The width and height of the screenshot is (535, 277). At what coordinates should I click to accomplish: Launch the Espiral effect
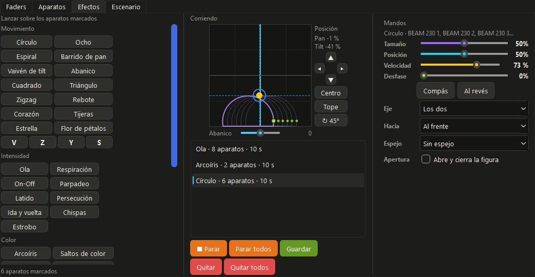click(27, 56)
